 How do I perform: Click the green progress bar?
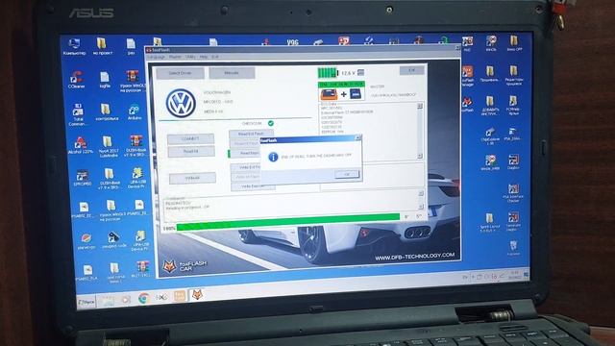288,222
